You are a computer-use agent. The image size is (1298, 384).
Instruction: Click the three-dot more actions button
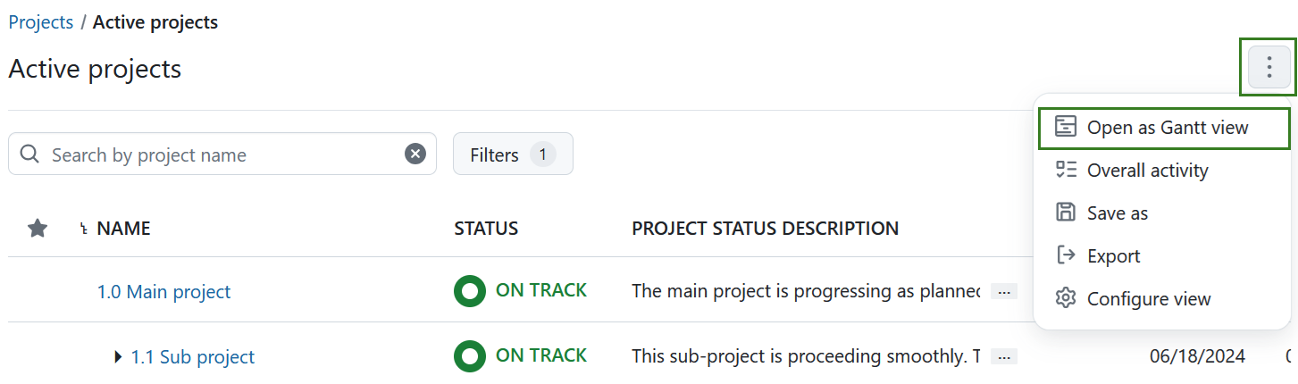[1269, 67]
